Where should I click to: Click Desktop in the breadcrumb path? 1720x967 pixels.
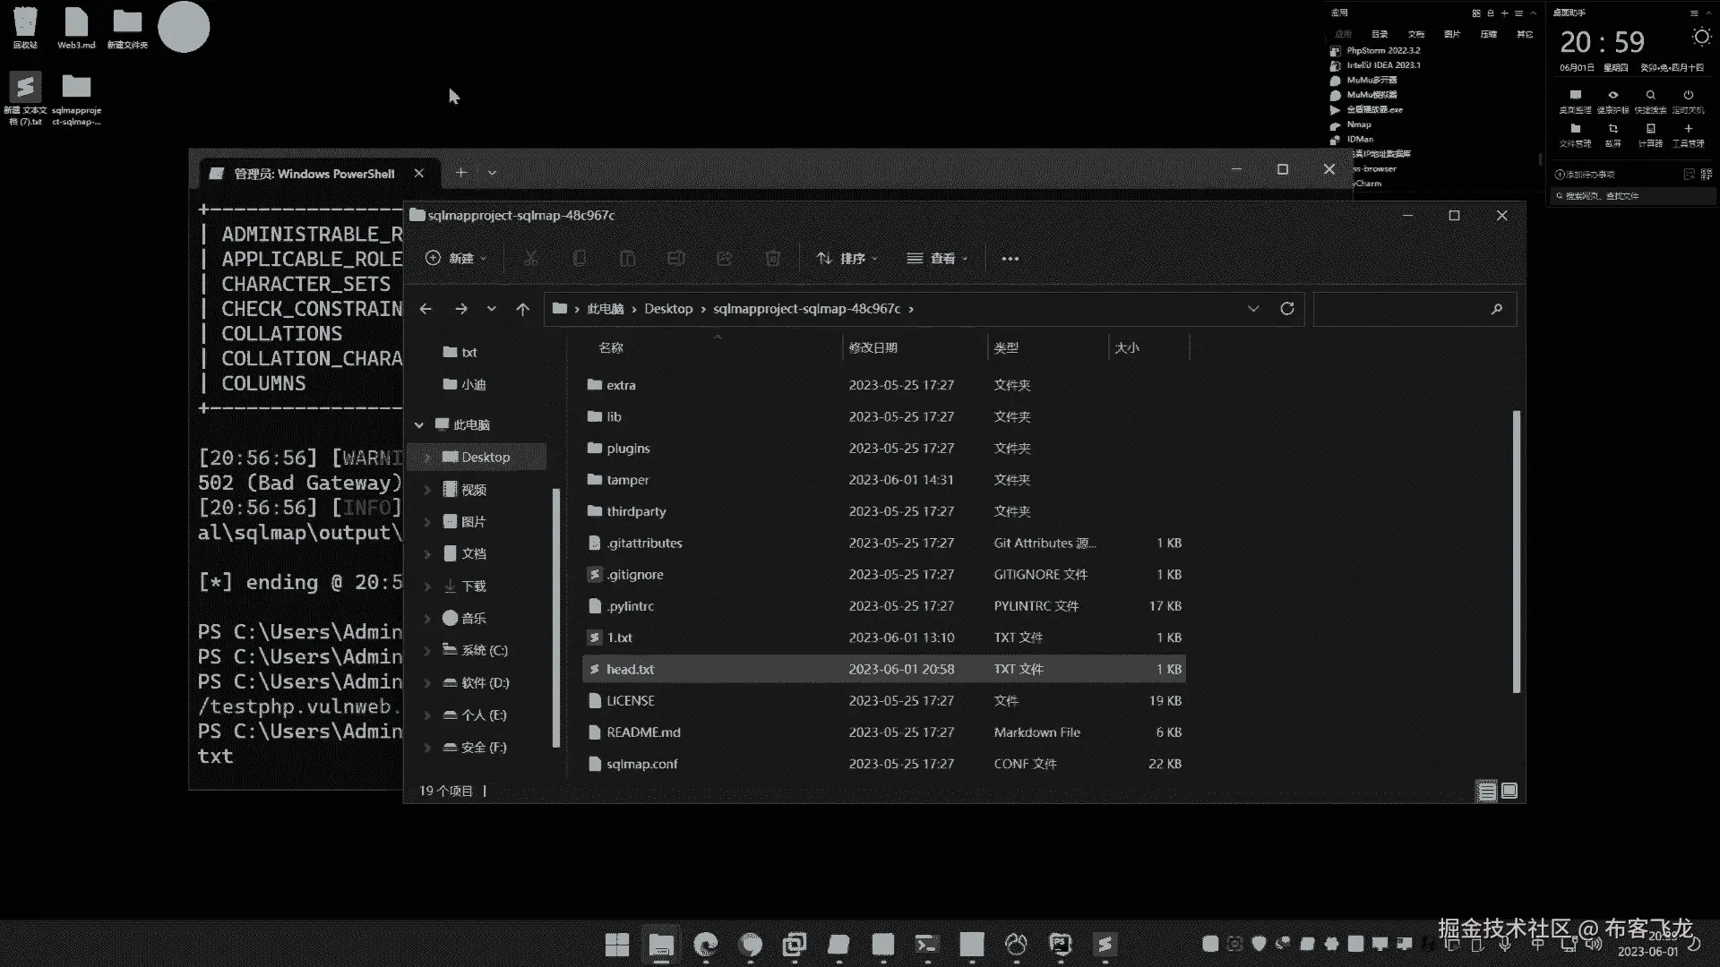click(x=668, y=309)
